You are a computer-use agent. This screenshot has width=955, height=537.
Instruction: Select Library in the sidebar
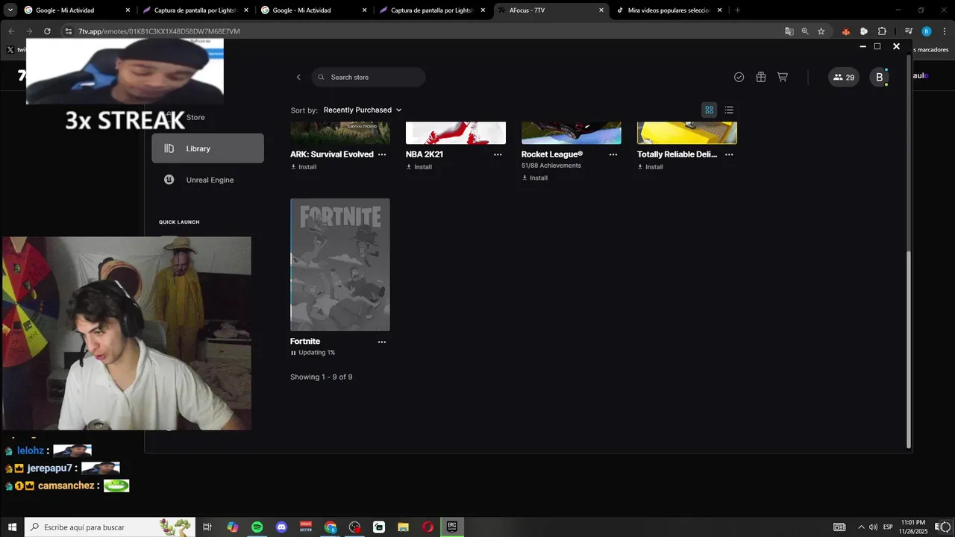[x=207, y=148]
